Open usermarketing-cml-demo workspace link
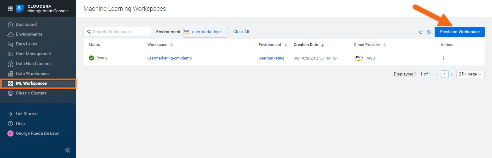The width and height of the screenshot is (492, 158). (169, 58)
